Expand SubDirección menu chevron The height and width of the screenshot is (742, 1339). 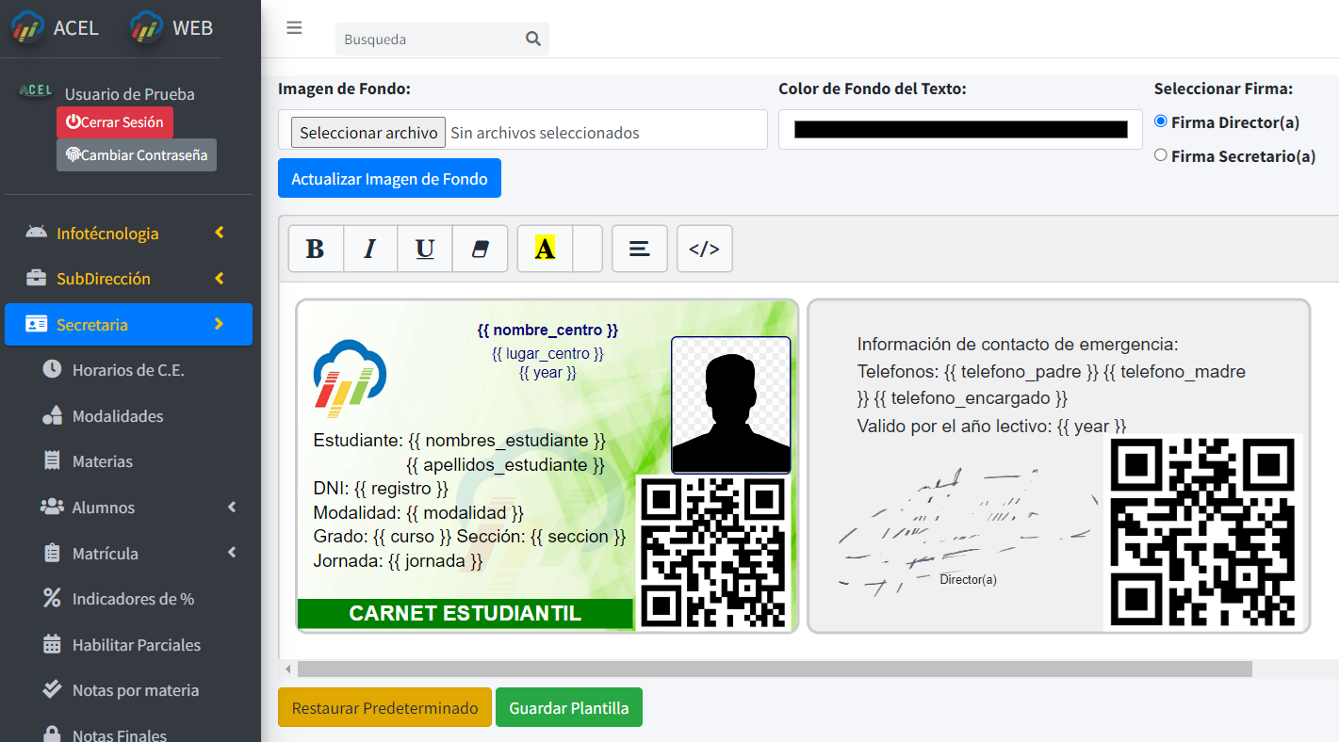pyautogui.click(x=220, y=278)
